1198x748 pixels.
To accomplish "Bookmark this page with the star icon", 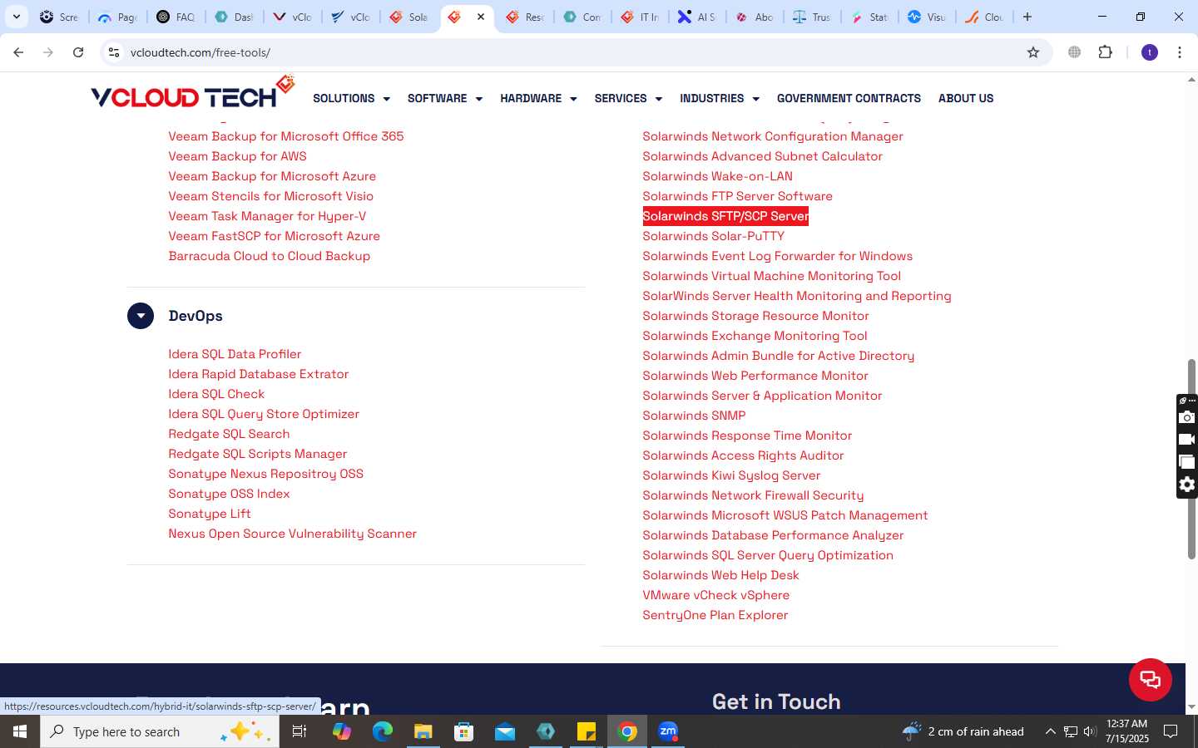I will (1033, 52).
